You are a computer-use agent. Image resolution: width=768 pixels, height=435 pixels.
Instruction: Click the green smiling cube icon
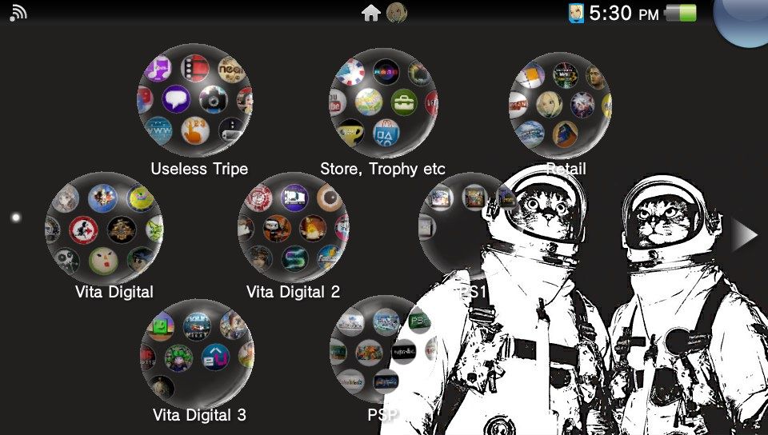(x=160, y=326)
